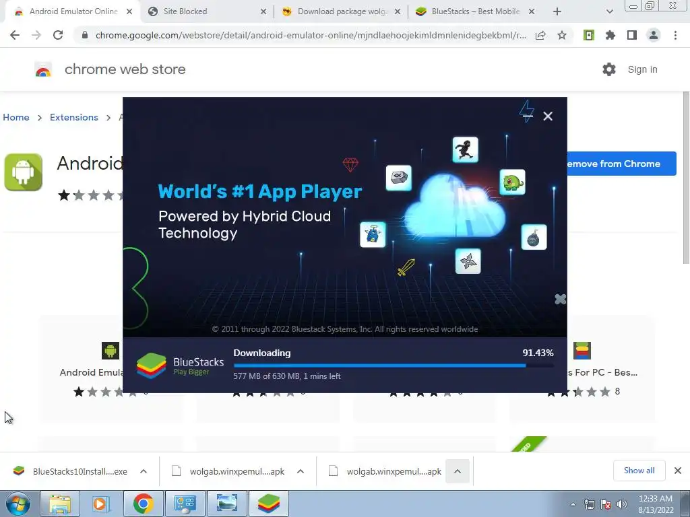Close the BlueStacks installer dialog
The image size is (690, 517).
[x=548, y=116]
